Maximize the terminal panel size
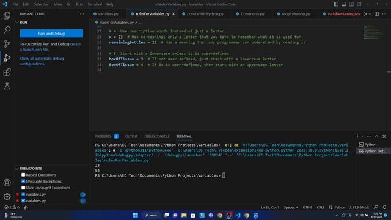391x220 pixels. click(376, 136)
